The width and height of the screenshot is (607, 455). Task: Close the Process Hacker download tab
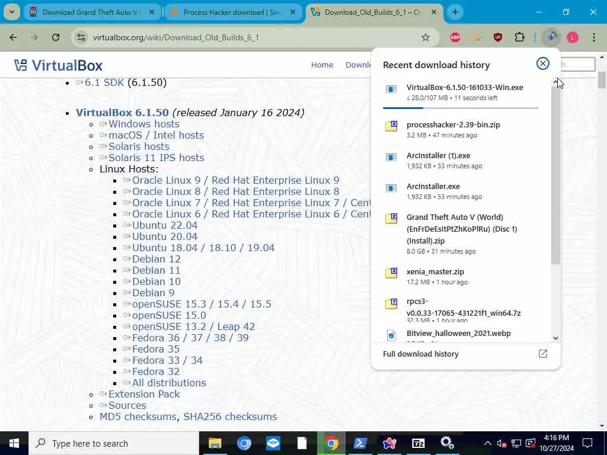293,12
